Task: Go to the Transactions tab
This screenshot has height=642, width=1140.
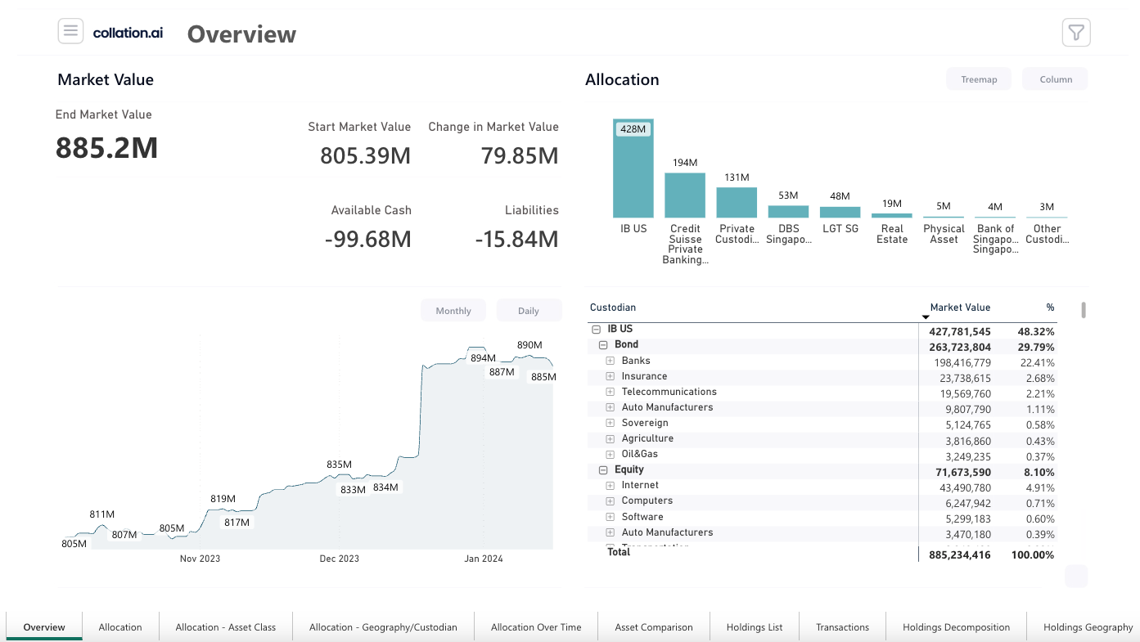Action: 842,627
